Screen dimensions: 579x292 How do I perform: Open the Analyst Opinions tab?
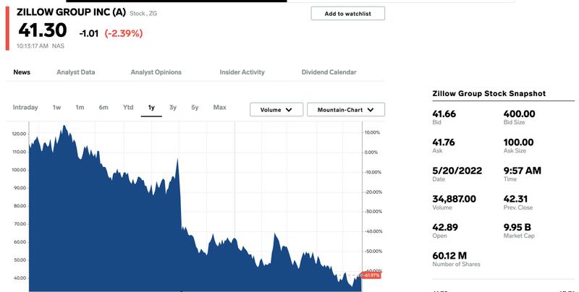(156, 72)
